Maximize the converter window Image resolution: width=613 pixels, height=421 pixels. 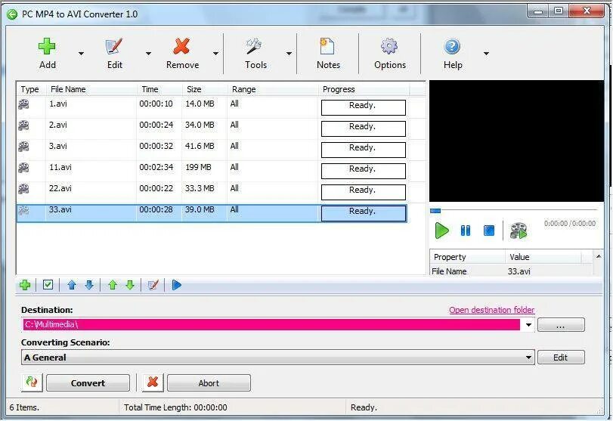[559, 11]
